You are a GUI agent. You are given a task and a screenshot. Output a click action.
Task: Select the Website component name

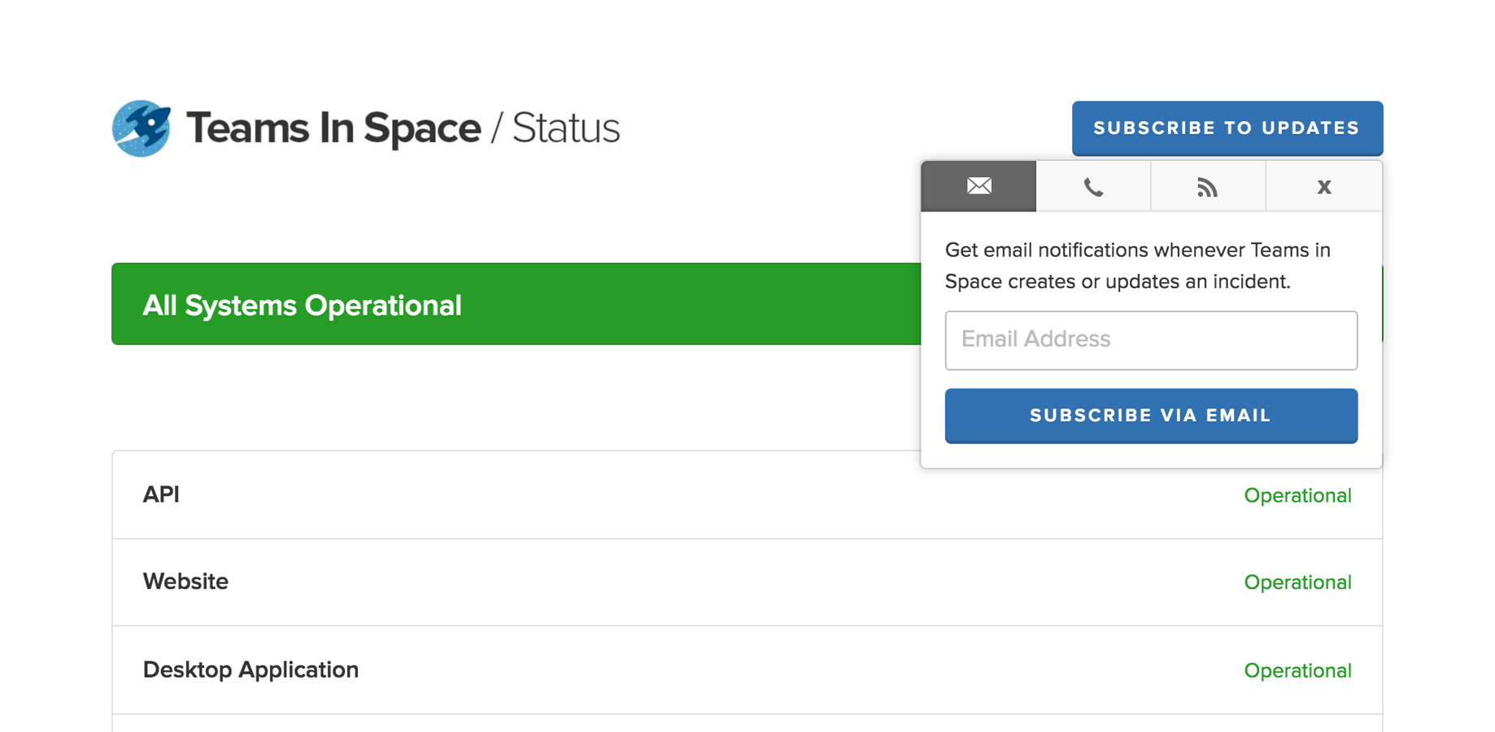click(185, 582)
